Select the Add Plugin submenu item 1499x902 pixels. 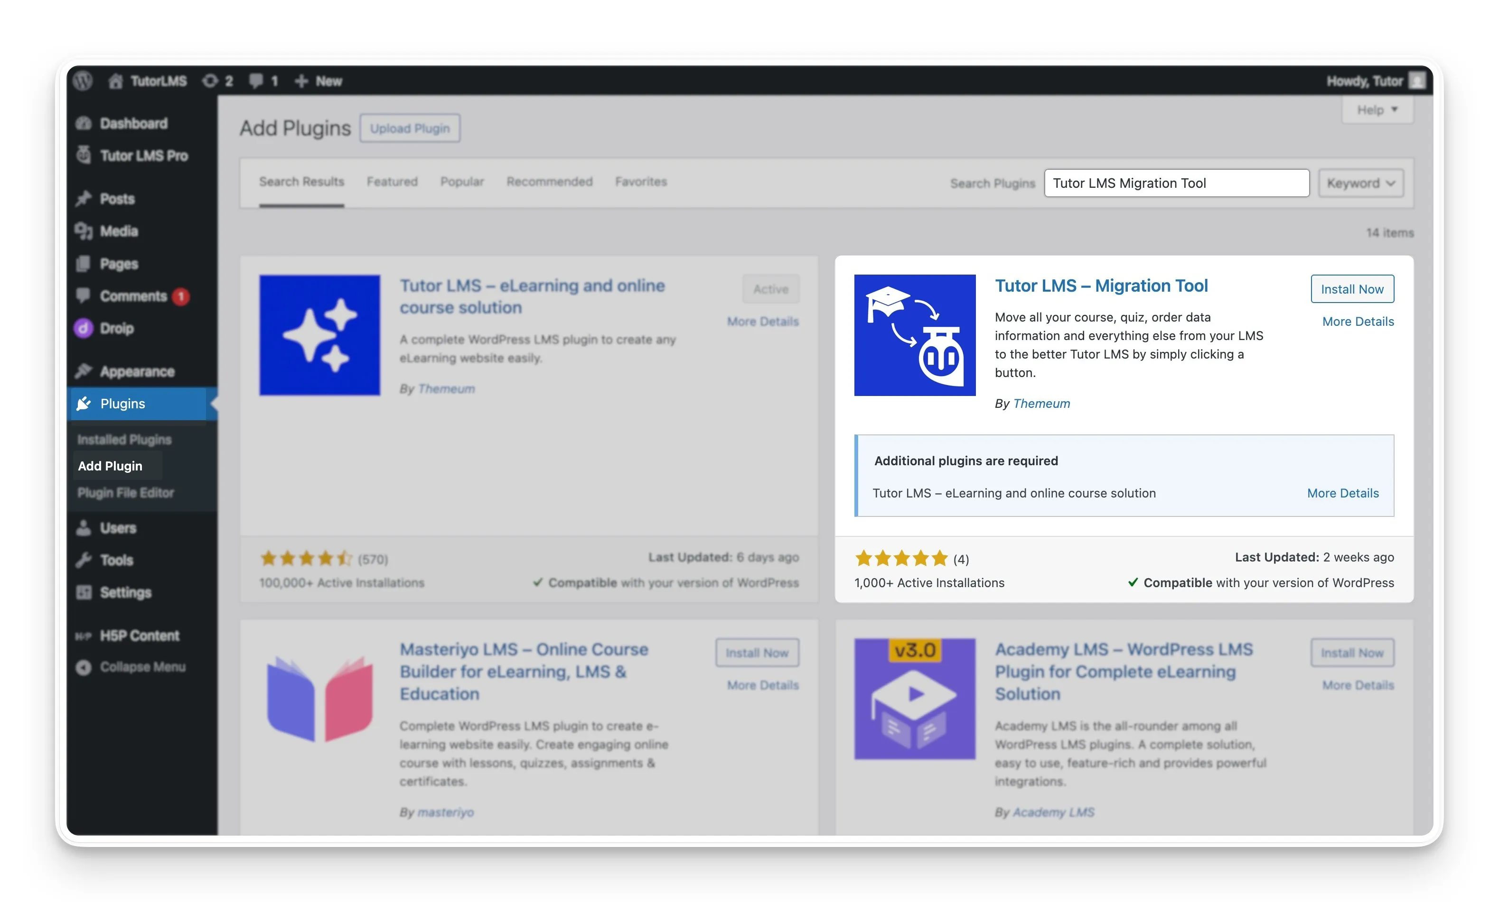[x=110, y=466]
